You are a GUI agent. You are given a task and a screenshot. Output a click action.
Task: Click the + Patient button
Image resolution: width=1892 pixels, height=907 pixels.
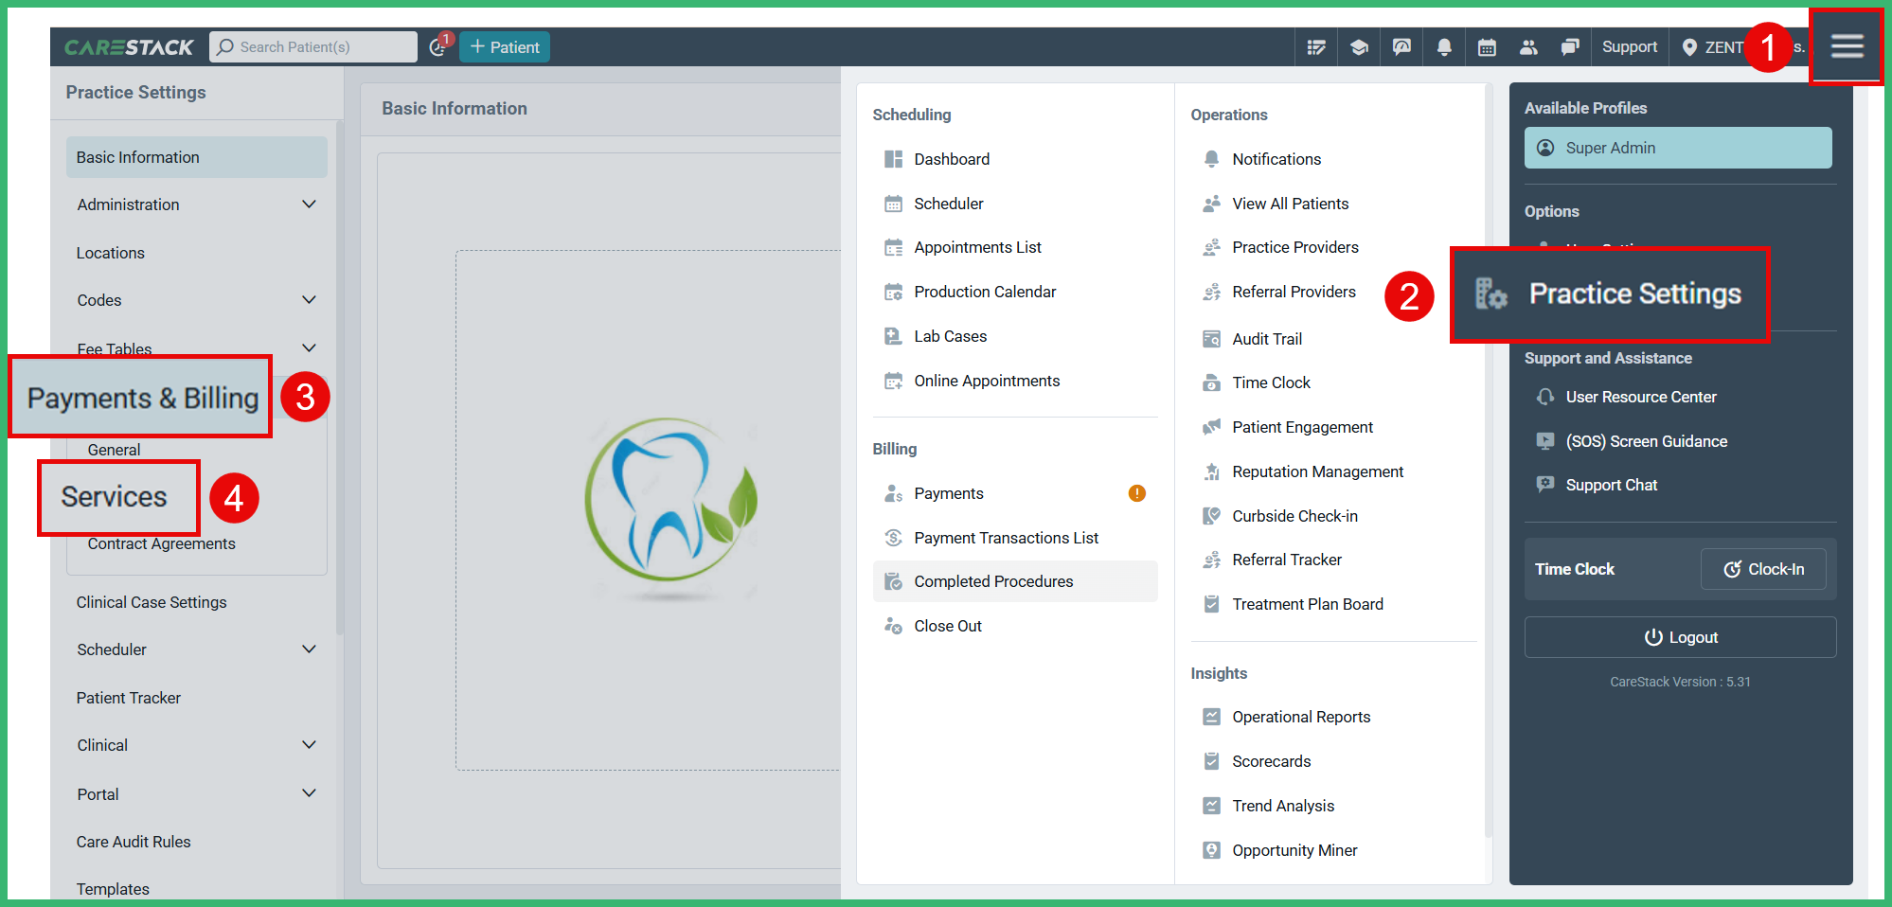(x=504, y=46)
